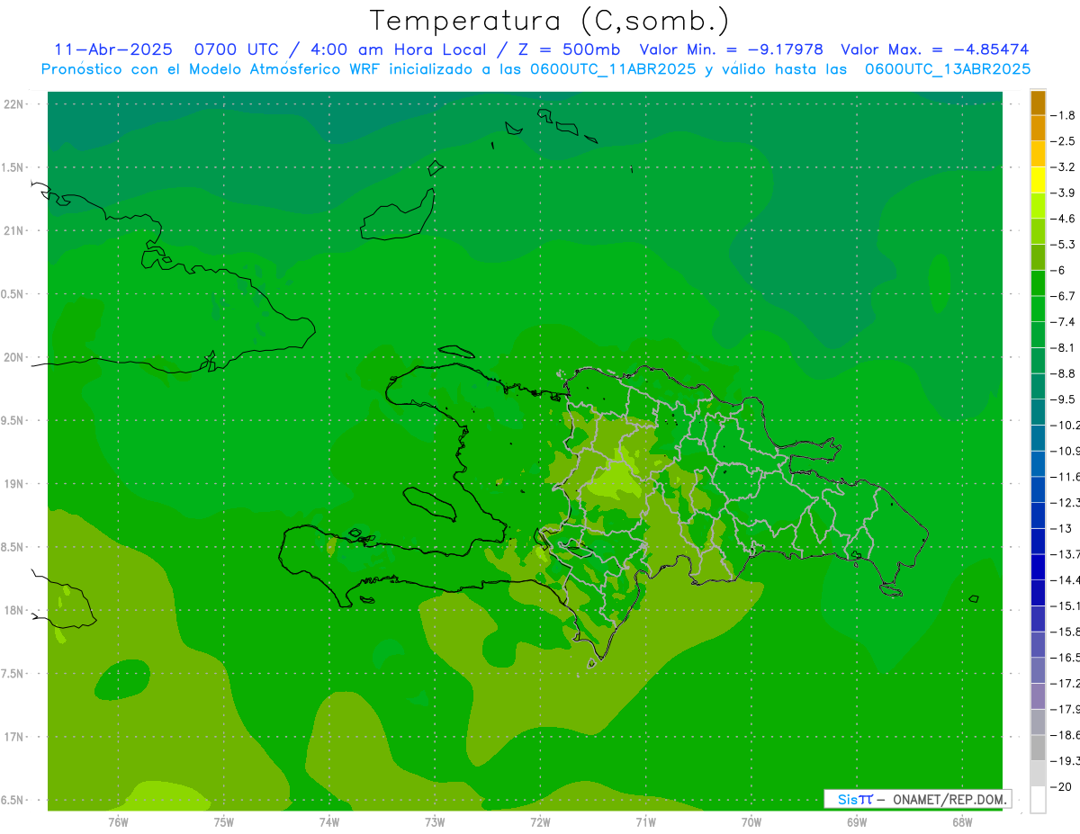Image resolution: width=1080 pixels, height=834 pixels.
Task: Click the '-9.5' colorbar value label
Action: click(x=1063, y=399)
